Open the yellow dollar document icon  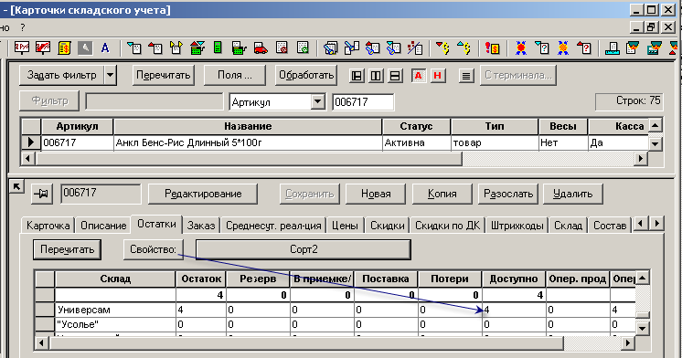64,47
